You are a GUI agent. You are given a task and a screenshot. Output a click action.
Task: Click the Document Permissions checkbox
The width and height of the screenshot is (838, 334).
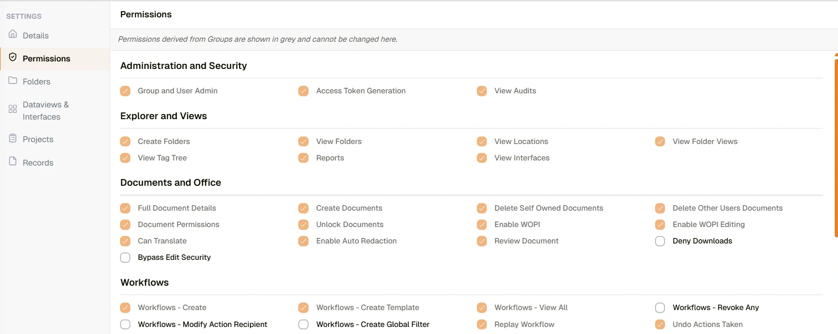pos(125,225)
